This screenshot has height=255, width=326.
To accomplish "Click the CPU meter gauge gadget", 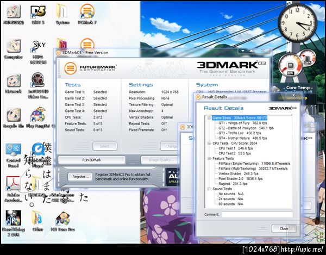I will point(290,65).
